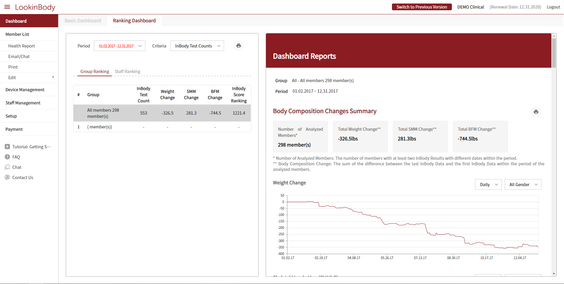Switch to the Basic Dashboard tab
The width and height of the screenshot is (564, 284).
(83, 21)
